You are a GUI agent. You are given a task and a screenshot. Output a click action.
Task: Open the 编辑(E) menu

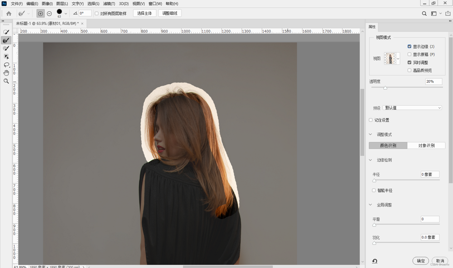pyautogui.click(x=32, y=4)
